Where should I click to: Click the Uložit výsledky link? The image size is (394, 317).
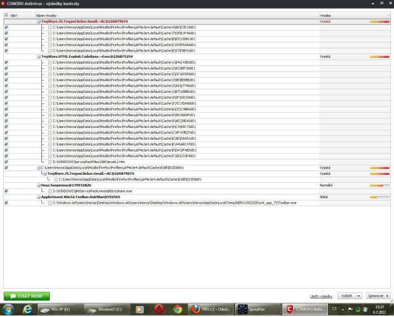(x=321, y=297)
